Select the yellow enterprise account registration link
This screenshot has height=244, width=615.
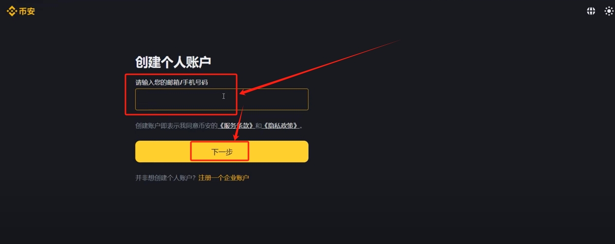224,178
